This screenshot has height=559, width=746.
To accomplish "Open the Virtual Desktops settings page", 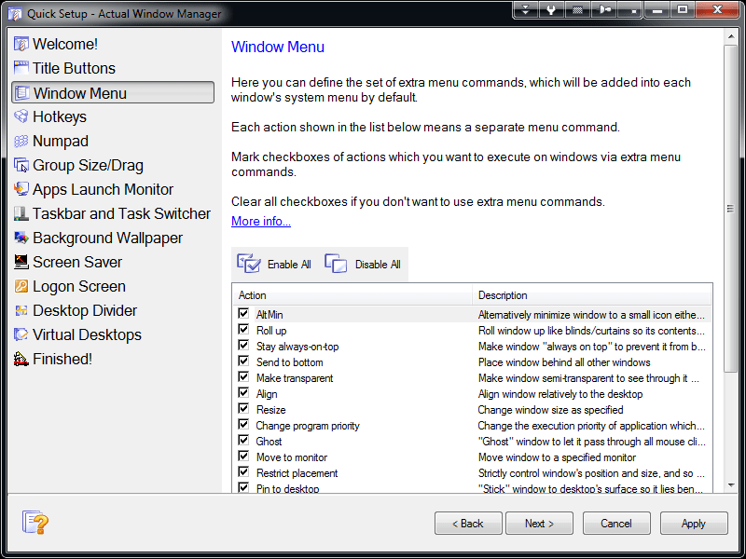I will click(88, 334).
